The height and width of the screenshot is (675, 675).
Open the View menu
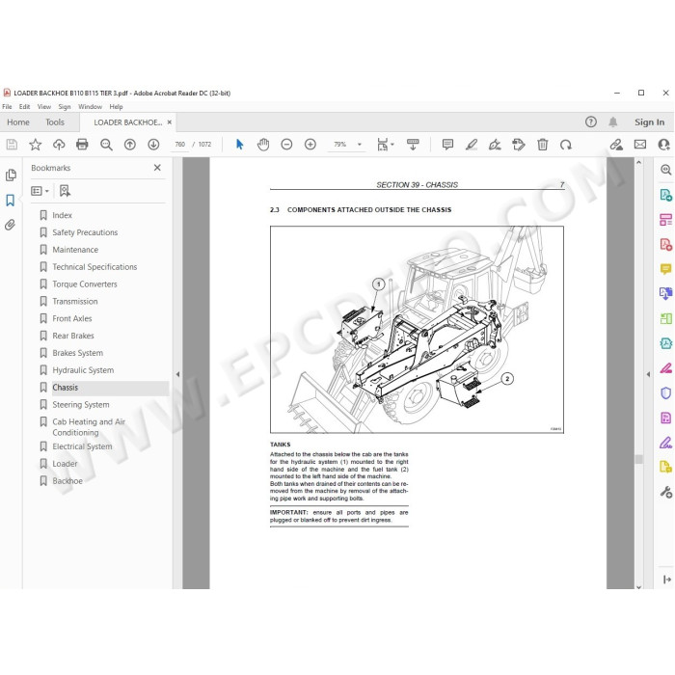(x=44, y=106)
